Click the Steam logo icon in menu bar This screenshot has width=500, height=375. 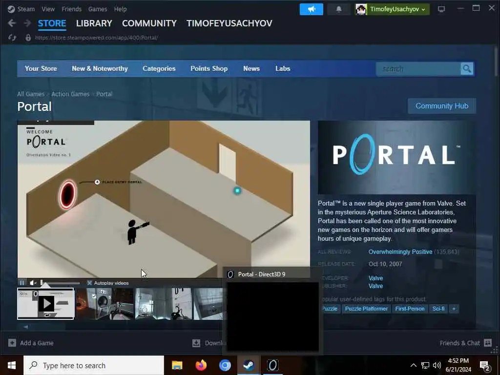click(x=11, y=9)
